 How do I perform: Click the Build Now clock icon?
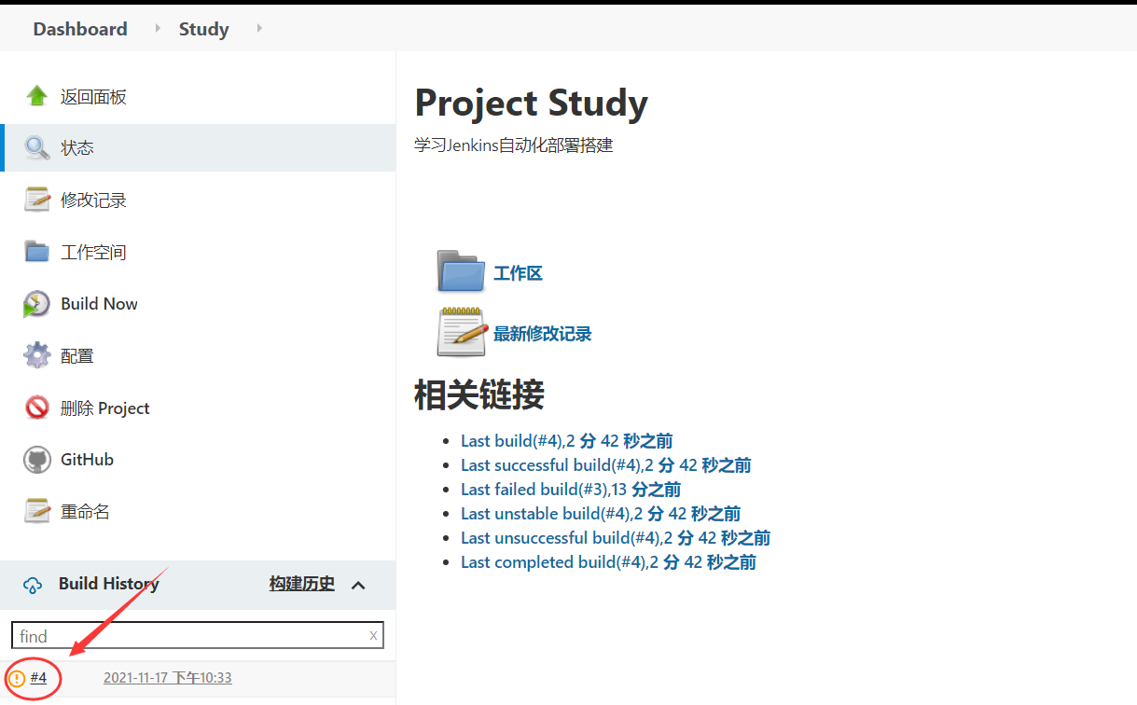36,304
